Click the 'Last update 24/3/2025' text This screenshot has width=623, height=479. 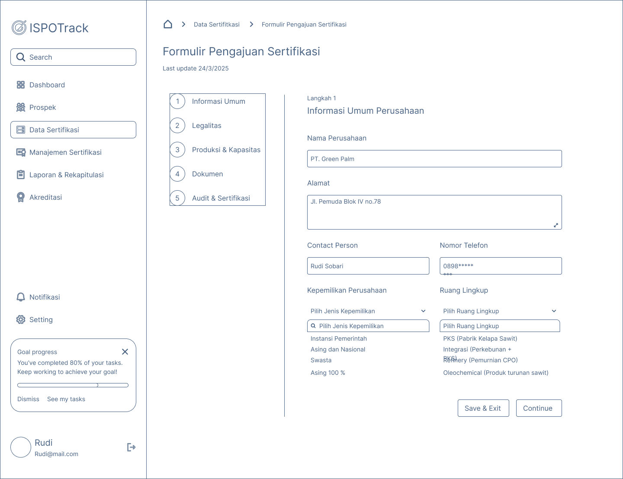pos(196,68)
